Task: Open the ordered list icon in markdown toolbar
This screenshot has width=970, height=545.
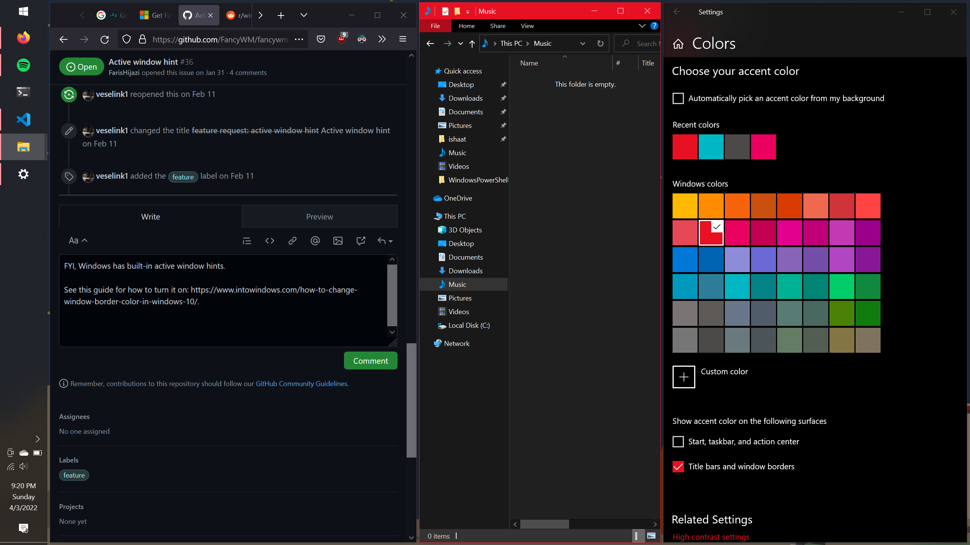Action: click(x=247, y=241)
